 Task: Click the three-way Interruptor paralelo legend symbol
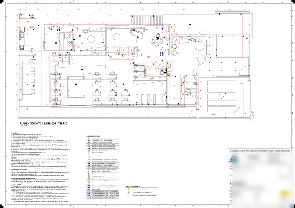point(88,163)
